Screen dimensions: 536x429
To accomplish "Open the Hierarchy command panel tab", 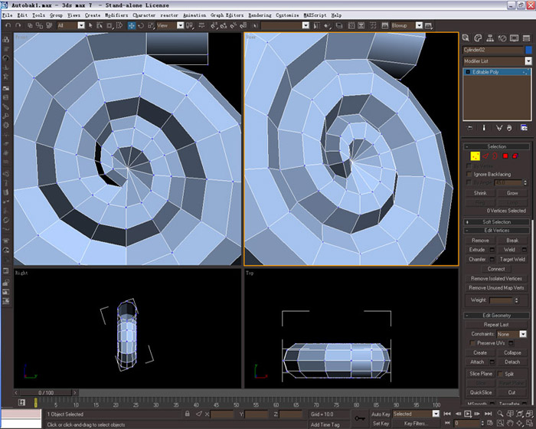I will pyautogui.click(x=490, y=38).
